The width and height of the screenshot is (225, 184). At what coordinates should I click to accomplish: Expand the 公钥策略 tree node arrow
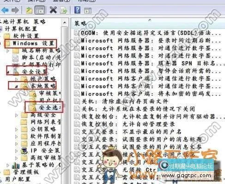click(17, 130)
